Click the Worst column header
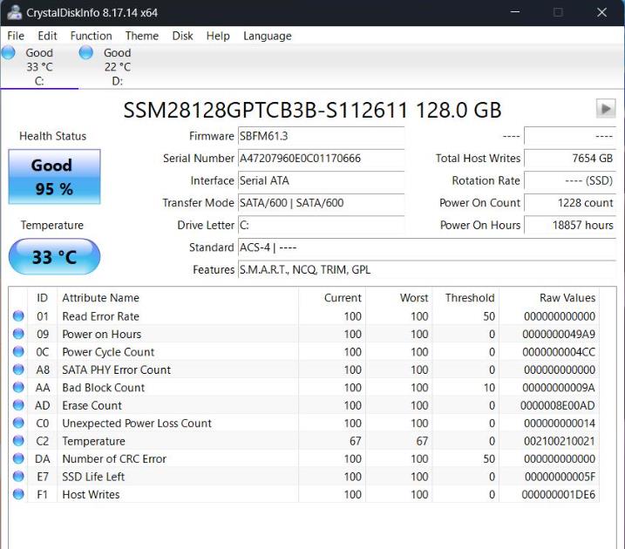The width and height of the screenshot is (625, 549). click(x=398, y=298)
